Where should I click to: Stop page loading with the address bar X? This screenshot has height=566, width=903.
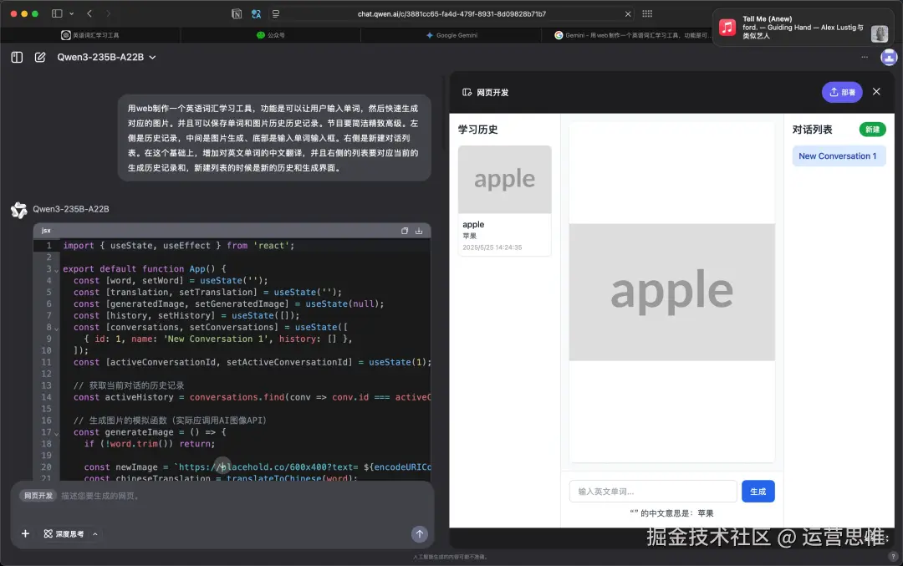tap(628, 14)
